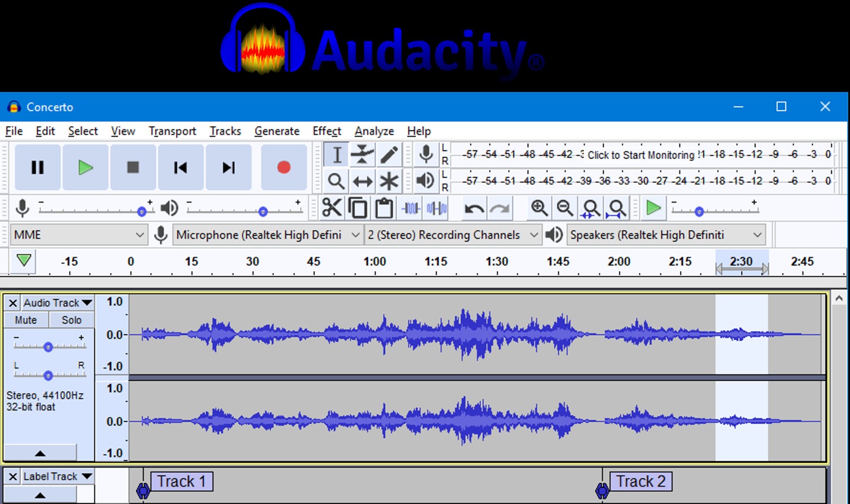Click the Audio Track gain slider handle

point(48,347)
